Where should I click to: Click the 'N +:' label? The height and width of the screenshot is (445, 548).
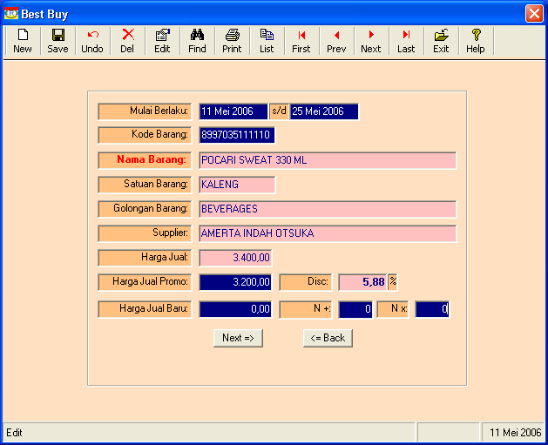(306, 309)
